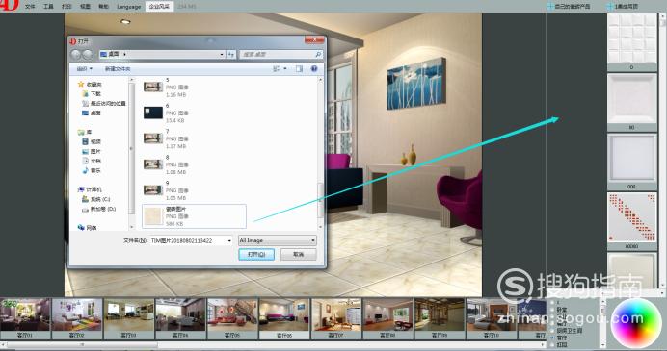
Task: Select the 库 libraries node
Action: 85,132
